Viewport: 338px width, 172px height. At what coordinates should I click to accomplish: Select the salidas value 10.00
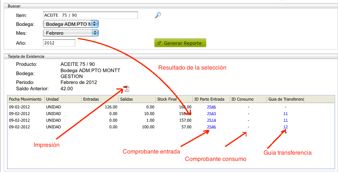point(149,114)
